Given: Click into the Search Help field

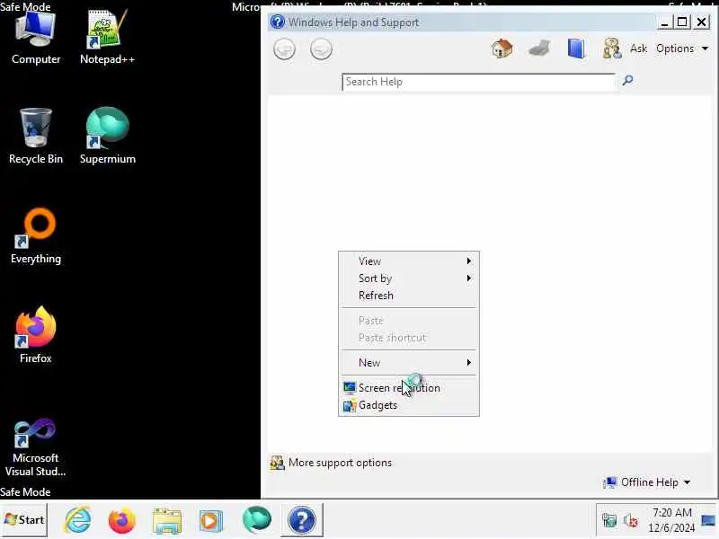Looking at the screenshot, I should coord(478,82).
